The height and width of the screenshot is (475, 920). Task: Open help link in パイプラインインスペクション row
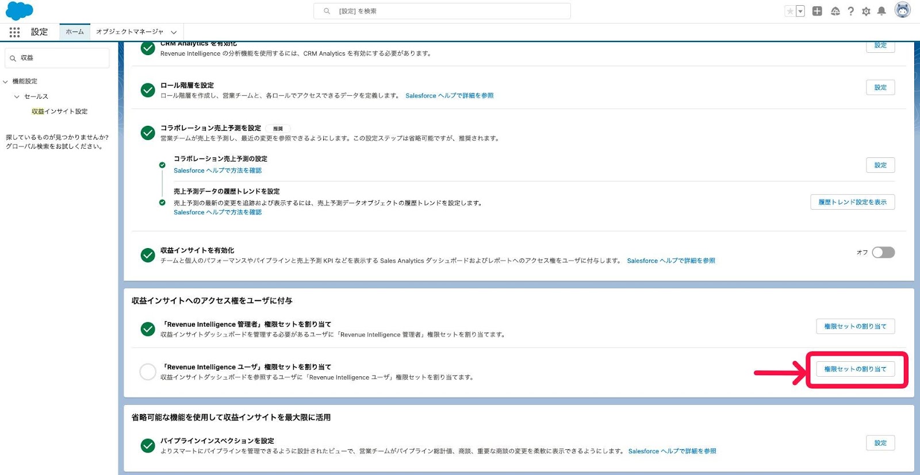point(672,451)
